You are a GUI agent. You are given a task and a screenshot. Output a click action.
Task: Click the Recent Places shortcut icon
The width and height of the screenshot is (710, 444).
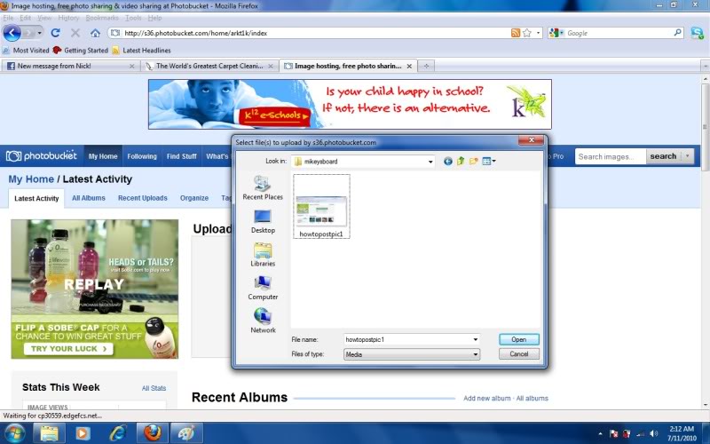click(x=262, y=185)
